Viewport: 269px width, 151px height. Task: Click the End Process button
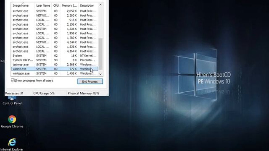pos(90,81)
